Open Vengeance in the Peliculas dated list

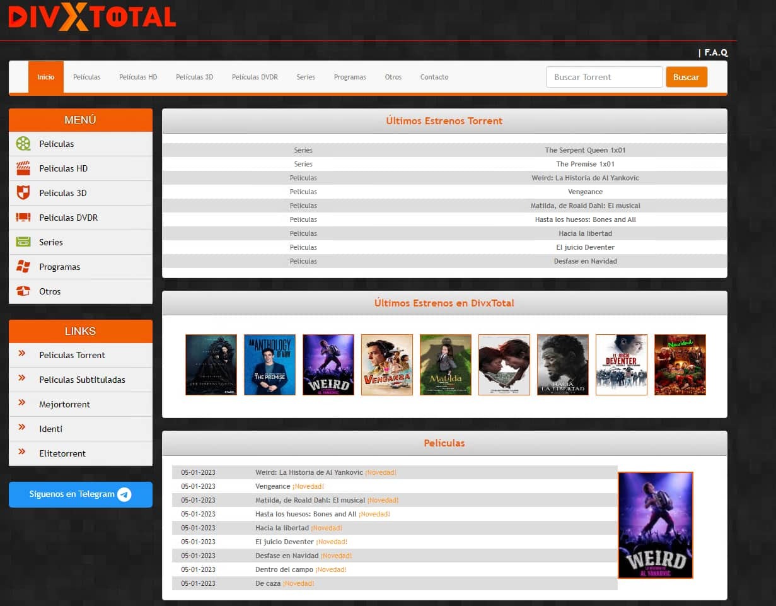point(273,486)
